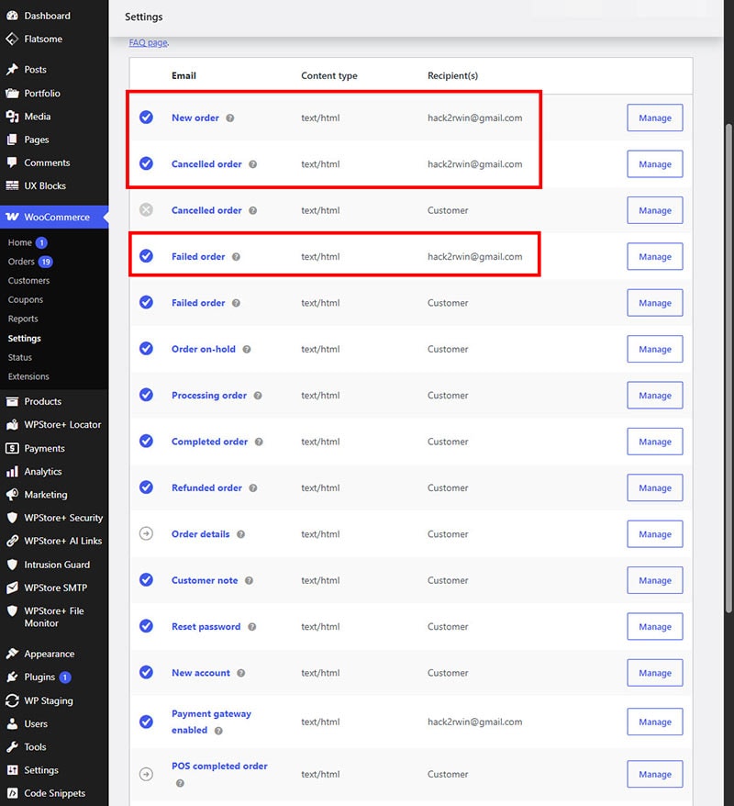734x806 pixels.
Task: Click the Orders count badge 19
Action: tap(46, 262)
